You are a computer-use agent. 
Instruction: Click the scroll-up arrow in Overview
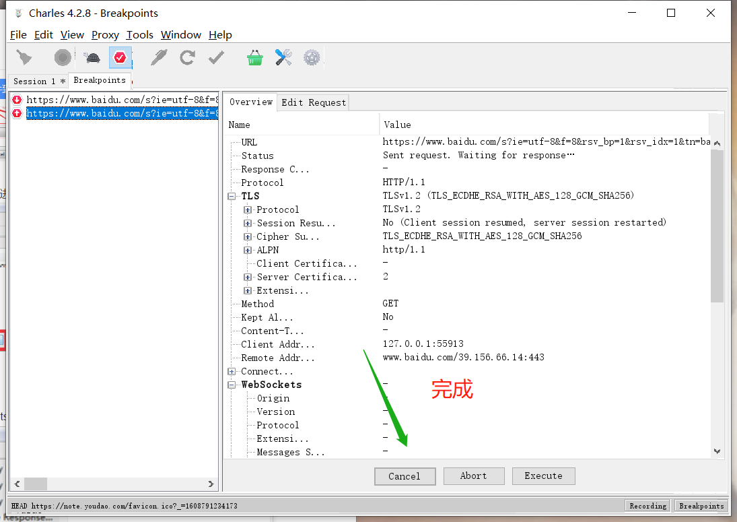(x=717, y=143)
